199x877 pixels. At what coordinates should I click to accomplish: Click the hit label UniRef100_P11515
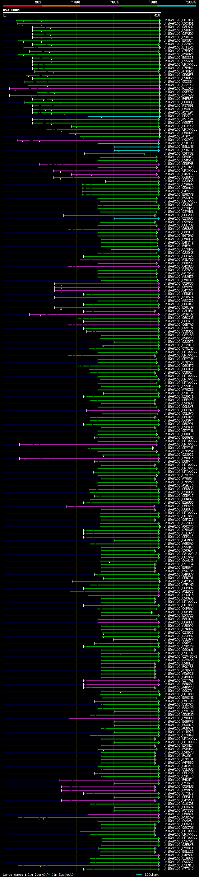178,89
